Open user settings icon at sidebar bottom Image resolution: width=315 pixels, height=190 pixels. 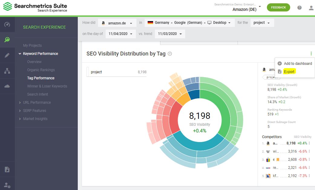coord(7,185)
